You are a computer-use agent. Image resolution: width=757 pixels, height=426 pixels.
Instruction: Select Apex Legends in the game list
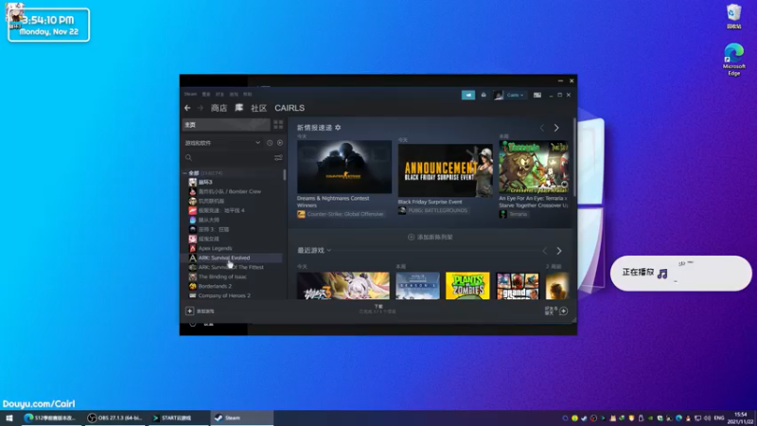pyautogui.click(x=215, y=248)
